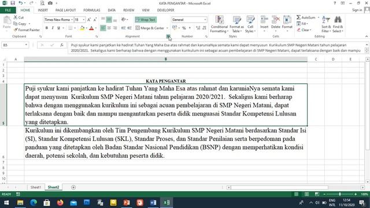Screen dimensions: 370x208
Task: Click Increase Decimal icon
Action: 198,28
